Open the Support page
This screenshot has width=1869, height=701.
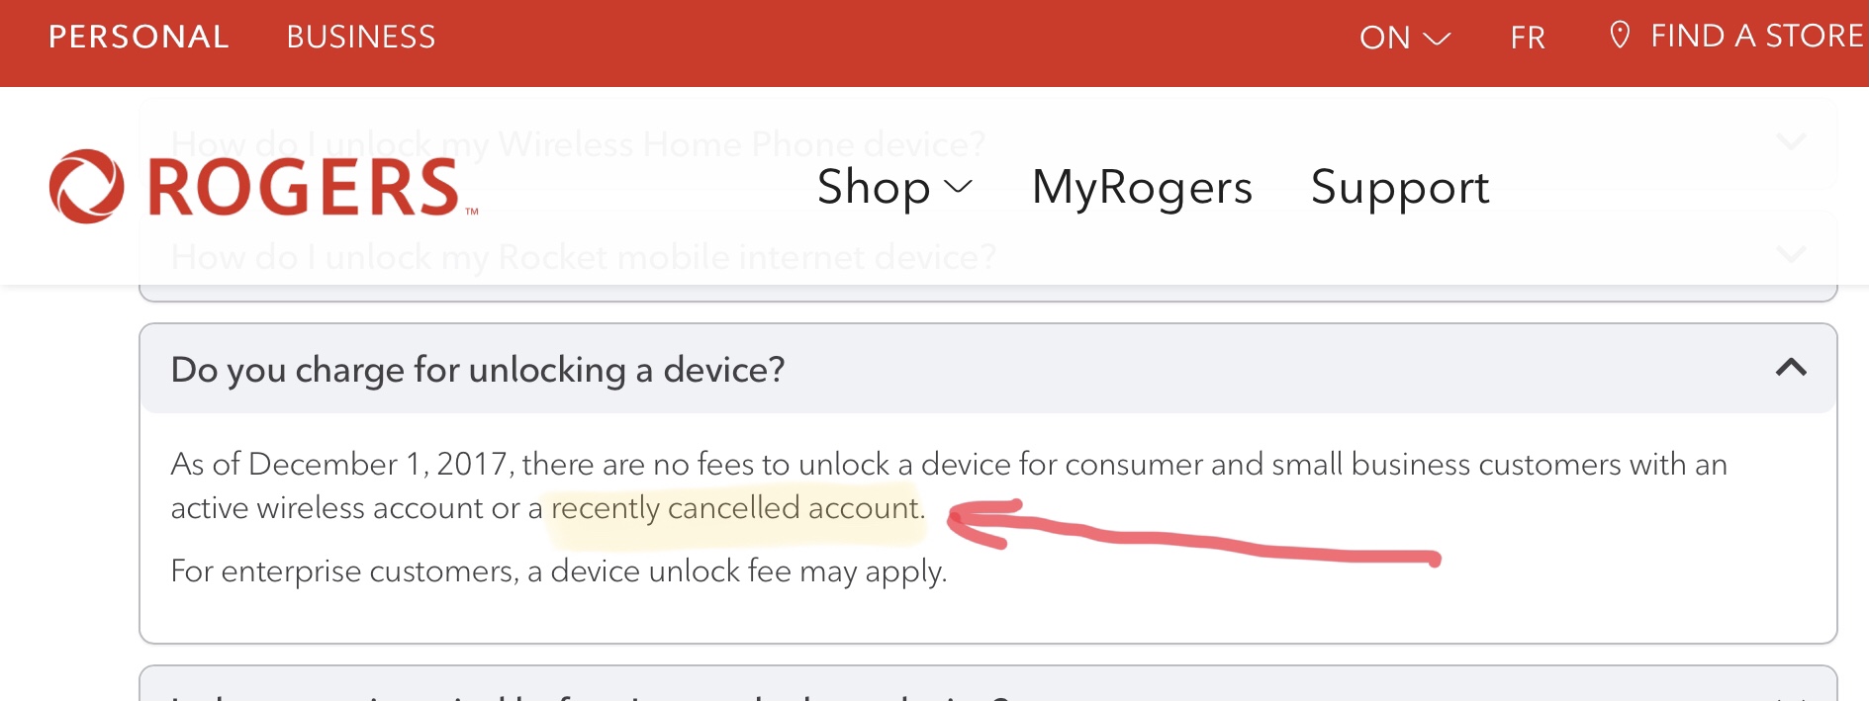tap(1399, 187)
